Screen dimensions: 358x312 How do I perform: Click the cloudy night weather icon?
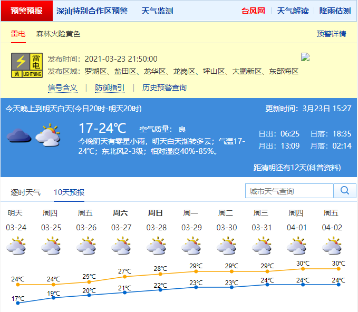pyautogui.click(x=19, y=136)
